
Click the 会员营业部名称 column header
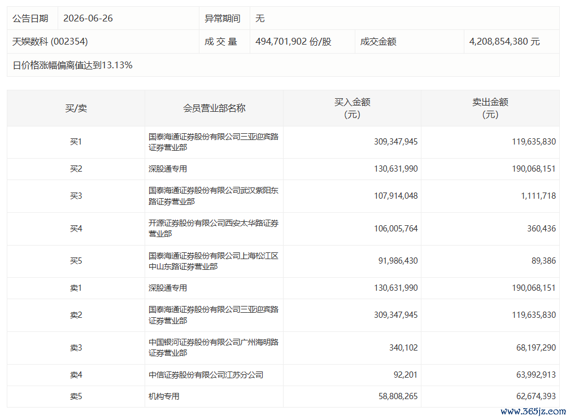(214, 108)
